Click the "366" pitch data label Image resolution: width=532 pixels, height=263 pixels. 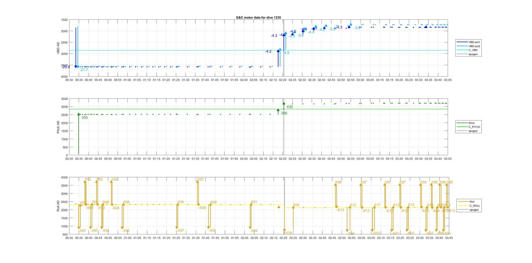coord(284,113)
